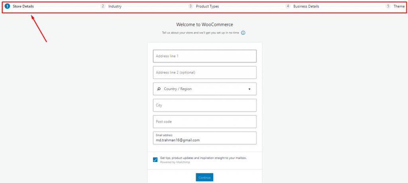Image resolution: width=408 pixels, height=183 pixels.
Task: Focus the Address line 1 field
Action: coord(205,56)
